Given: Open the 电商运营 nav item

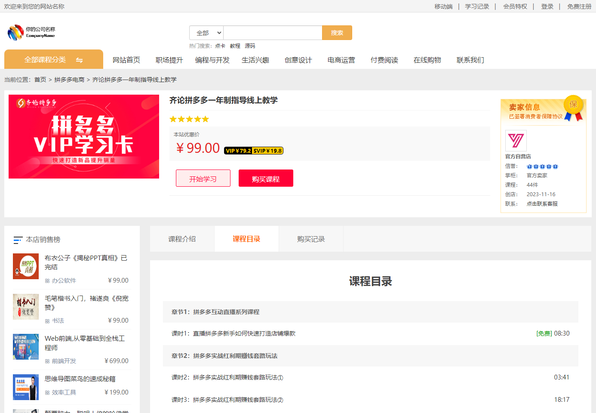Looking at the screenshot, I should tap(341, 60).
